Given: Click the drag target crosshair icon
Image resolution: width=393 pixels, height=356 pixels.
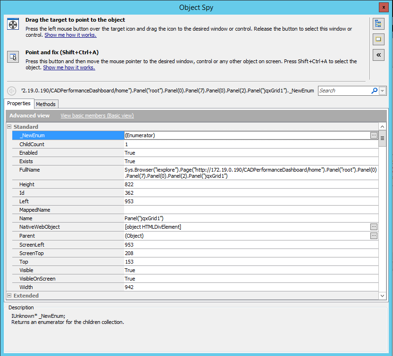Looking at the screenshot, I should [13, 24].
